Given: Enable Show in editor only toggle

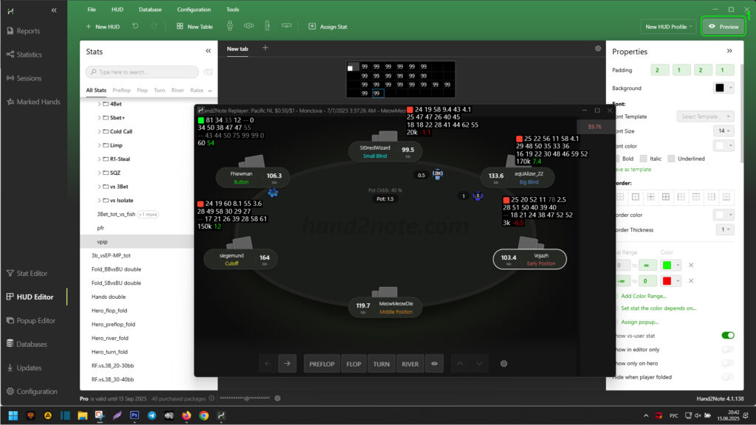Looking at the screenshot, I should pos(727,349).
